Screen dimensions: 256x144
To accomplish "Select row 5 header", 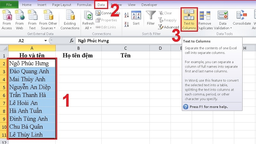I will point(4,87).
